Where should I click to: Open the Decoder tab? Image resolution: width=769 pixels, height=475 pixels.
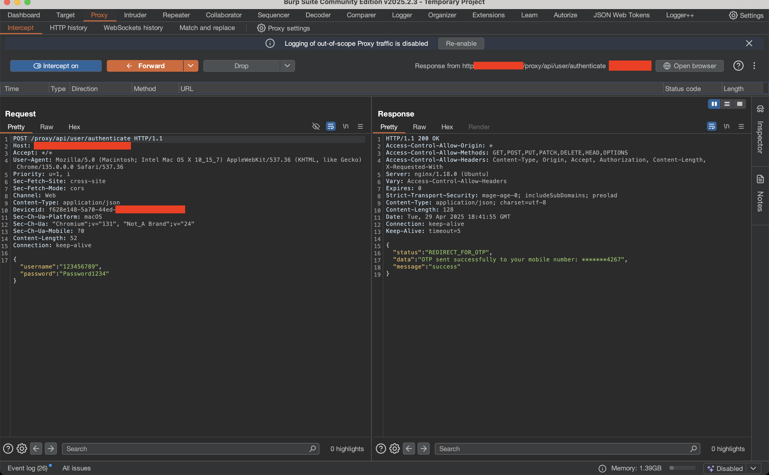tap(318, 15)
